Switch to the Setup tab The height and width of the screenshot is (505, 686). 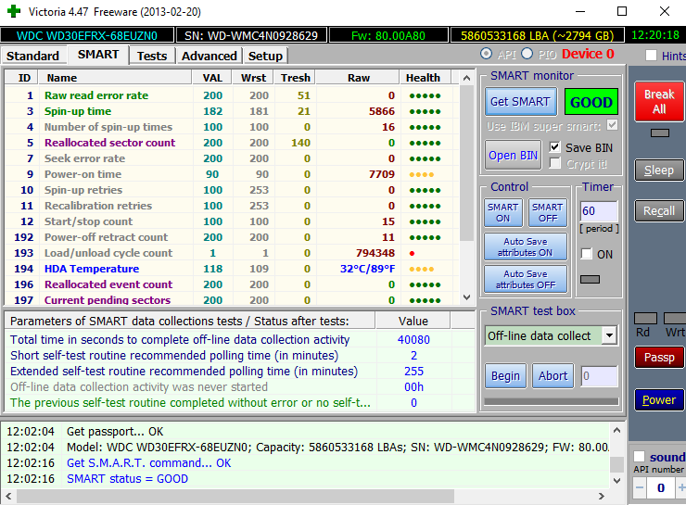point(265,56)
